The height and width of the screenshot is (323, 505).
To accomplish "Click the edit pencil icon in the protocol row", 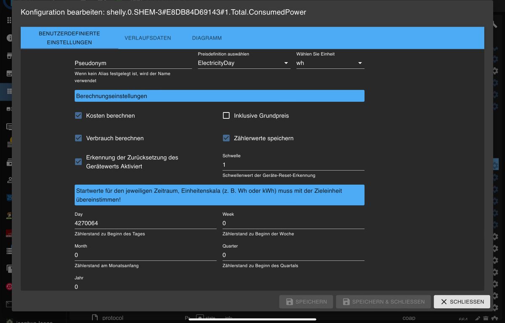I will pyautogui.click(x=477, y=319).
